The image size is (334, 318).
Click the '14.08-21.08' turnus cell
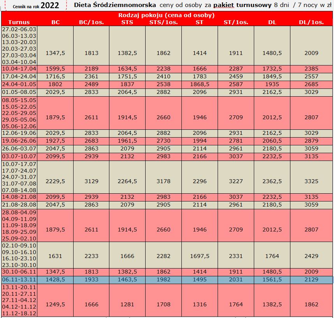tap(19, 197)
